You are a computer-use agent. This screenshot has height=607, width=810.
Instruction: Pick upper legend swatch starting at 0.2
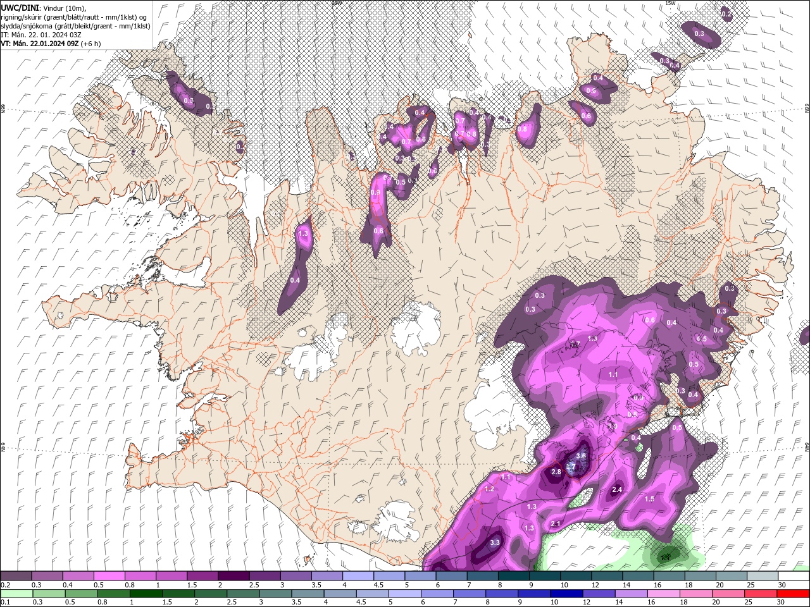click(x=16, y=576)
